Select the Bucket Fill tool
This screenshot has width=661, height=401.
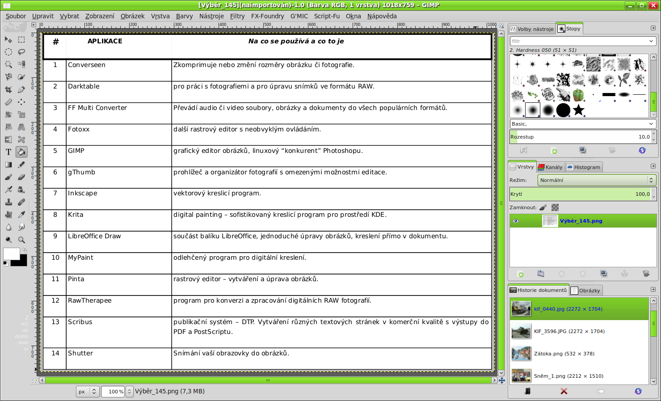pyautogui.click(x=21, y=152)
